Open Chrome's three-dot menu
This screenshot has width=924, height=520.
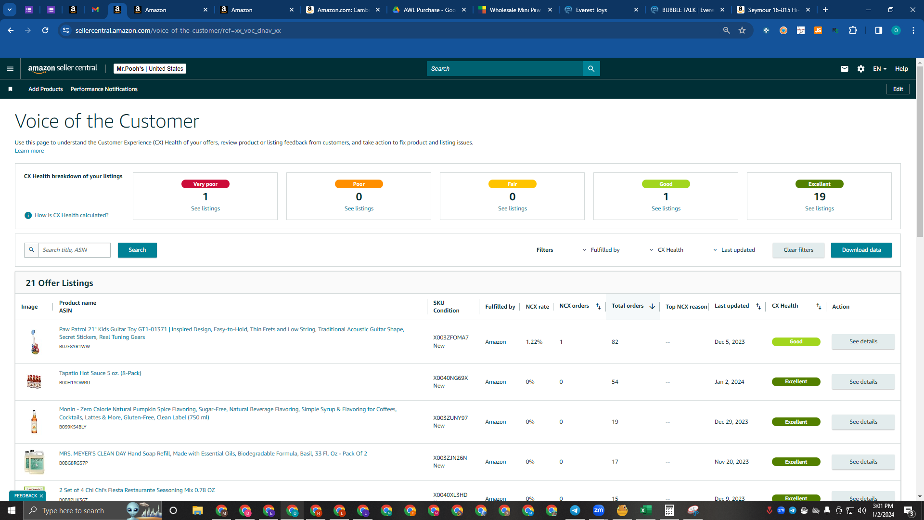click(x=913, y=30)
